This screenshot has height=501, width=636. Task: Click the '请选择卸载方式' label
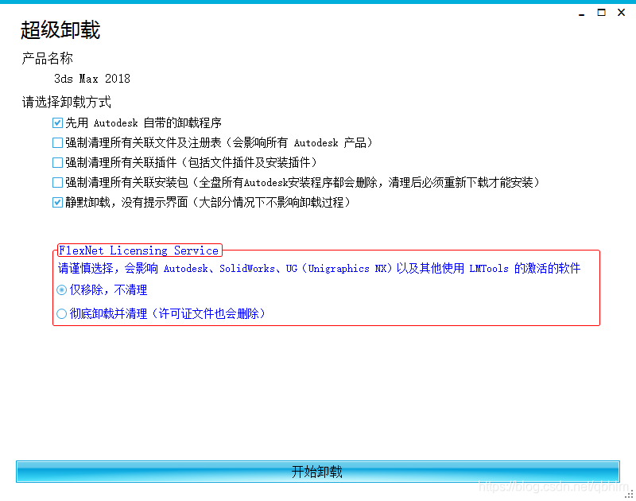pos(67,103)
